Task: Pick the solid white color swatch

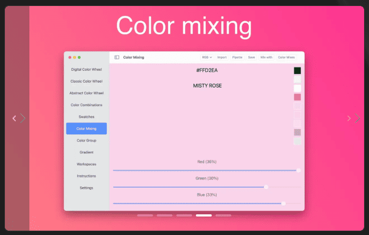Action: 297,88
